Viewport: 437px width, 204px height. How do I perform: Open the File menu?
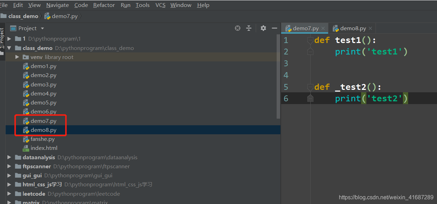(4, 5)
